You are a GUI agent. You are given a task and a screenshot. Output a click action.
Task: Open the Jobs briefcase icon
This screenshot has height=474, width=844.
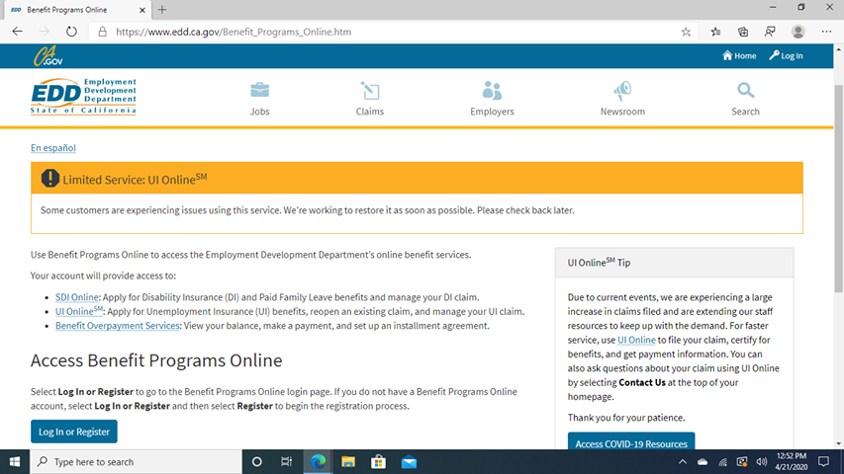coord(259,92)
